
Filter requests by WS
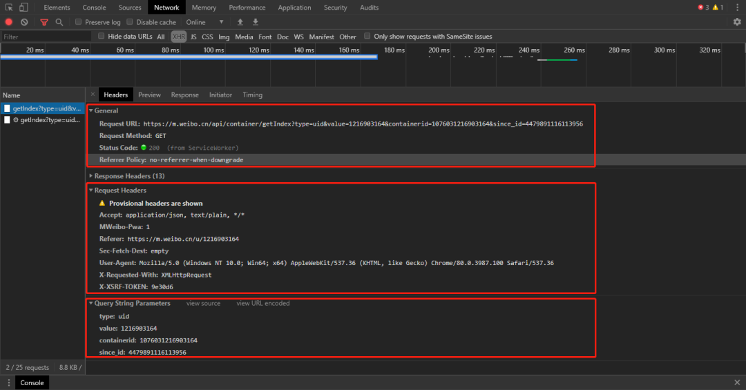coord(299,37)
